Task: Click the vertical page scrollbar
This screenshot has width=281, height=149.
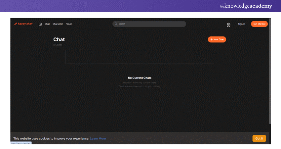Action: click(269, 73)
